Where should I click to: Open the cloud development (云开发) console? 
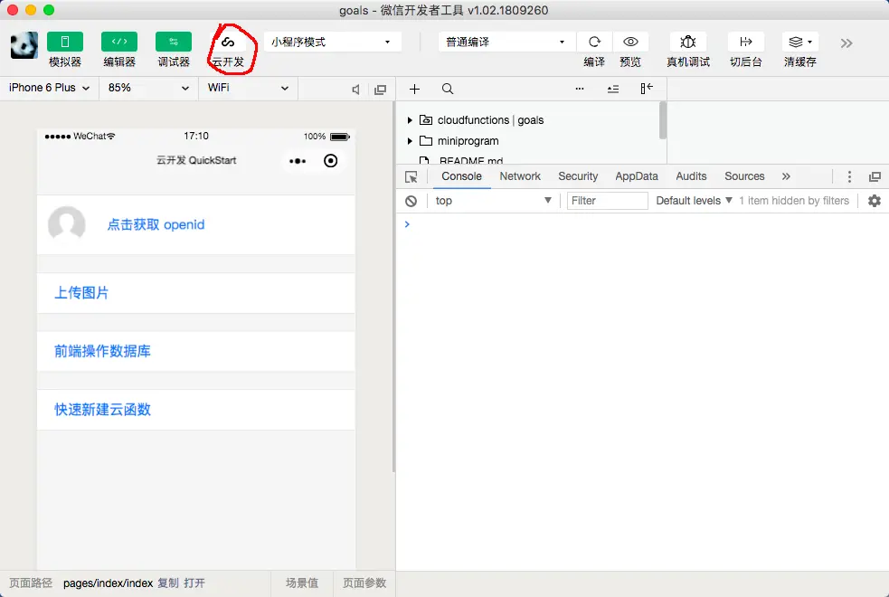pos(228,42)
